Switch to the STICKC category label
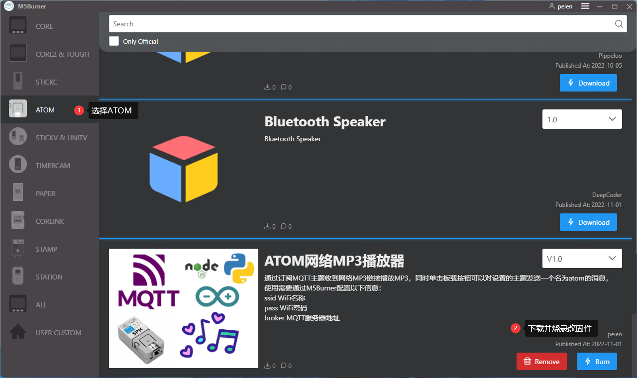 click(x=47, y=82)
